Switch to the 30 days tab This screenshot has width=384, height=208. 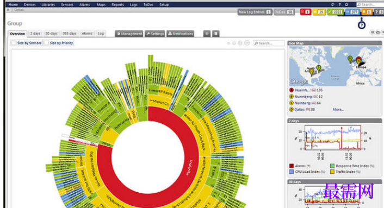coord(52,34)
